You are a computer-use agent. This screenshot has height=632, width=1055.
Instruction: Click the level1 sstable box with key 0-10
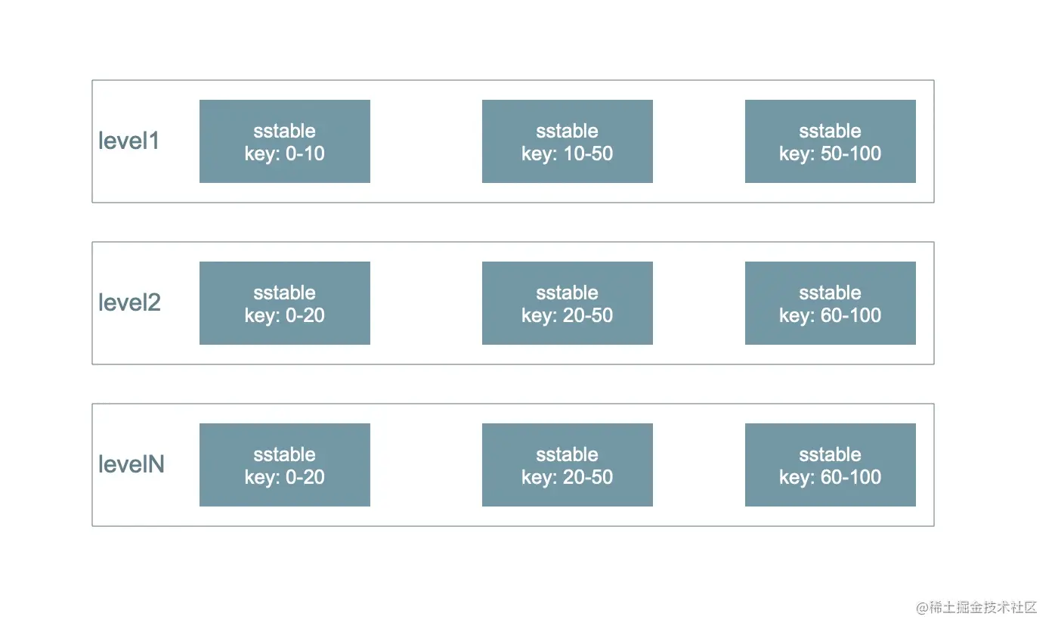pyautogui.click(x=285, y=141)
